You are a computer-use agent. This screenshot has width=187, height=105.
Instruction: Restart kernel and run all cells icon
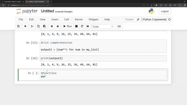coord(88,26)
